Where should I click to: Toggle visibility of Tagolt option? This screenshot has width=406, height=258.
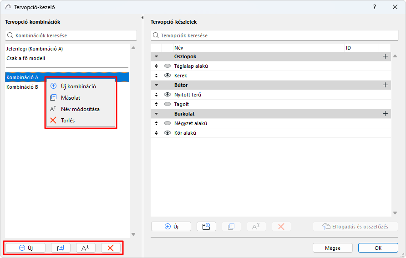pyautogui.click(x=167, y=104)
